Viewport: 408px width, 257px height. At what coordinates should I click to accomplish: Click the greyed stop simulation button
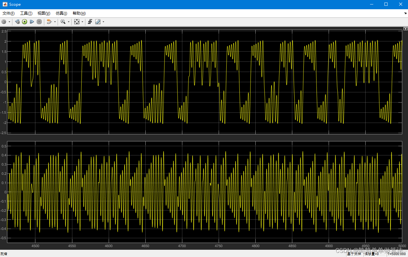pyautogui.click(x=39, y=22)
